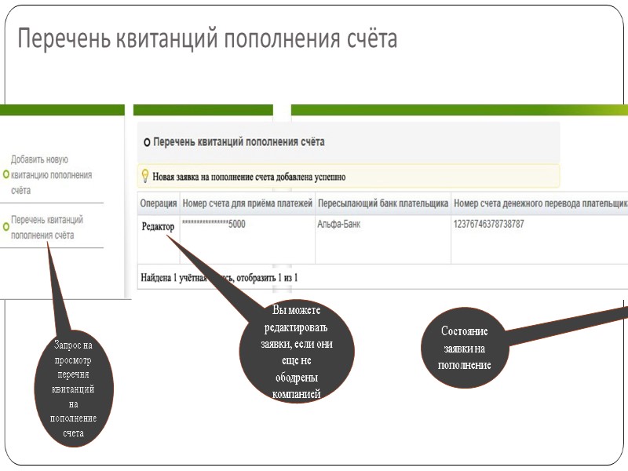This screenshot has height=471, width=628.
Task: Toggle the 'Перечень квитанций пополнения счёта' radio marker
Action: pyautogui.click(x=6, y=228)
